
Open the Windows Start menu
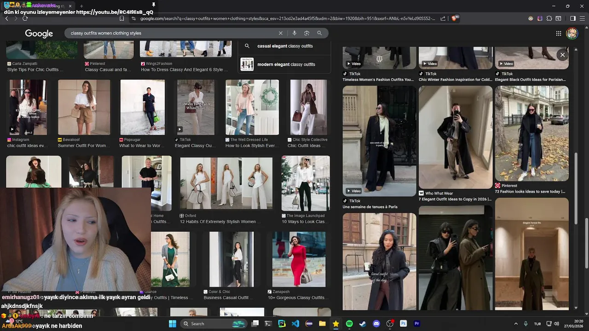click(x=173, y=324)
